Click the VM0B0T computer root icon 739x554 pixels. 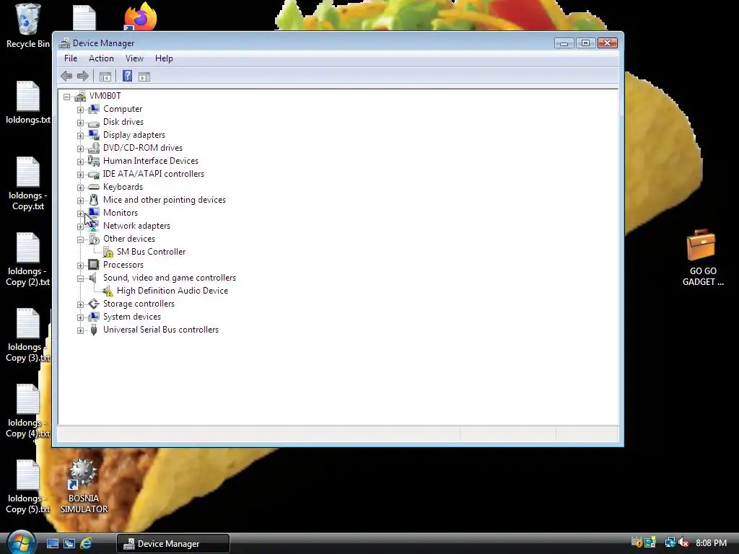pos(79,96)
